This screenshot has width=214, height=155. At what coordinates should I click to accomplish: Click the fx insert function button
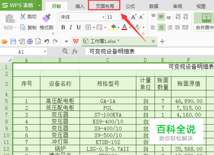75,51
